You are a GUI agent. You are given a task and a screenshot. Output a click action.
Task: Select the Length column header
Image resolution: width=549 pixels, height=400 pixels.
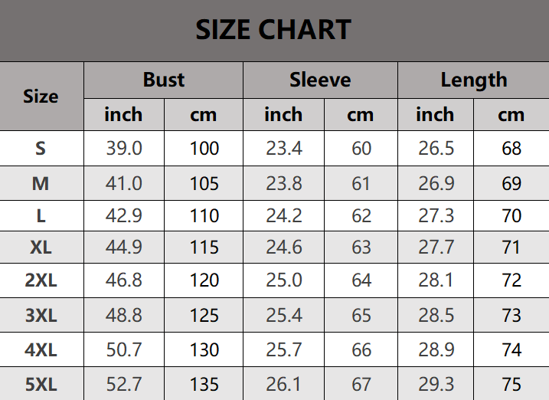pyautogui.click(x=473, y=80)
